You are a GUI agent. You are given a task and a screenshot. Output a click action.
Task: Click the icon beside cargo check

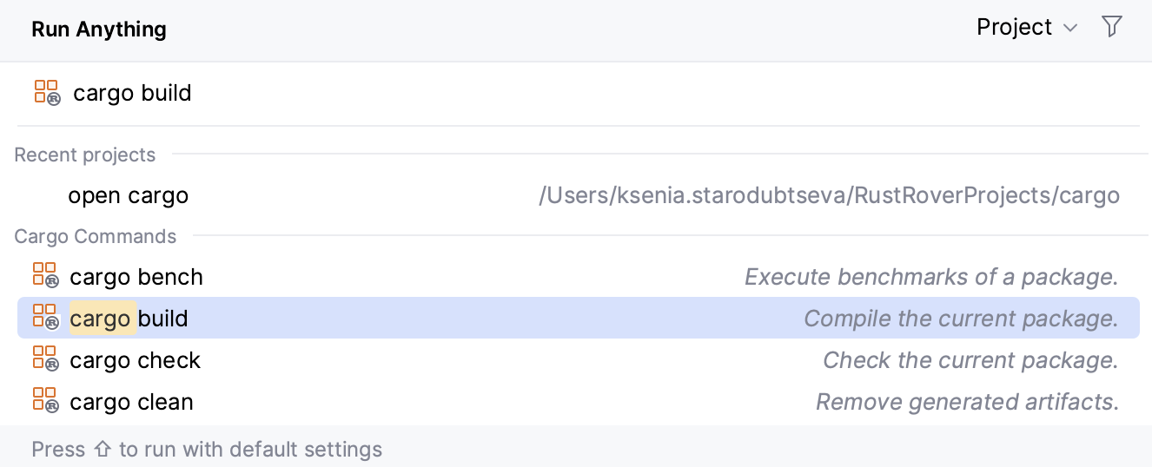click(x=45, y=359)
